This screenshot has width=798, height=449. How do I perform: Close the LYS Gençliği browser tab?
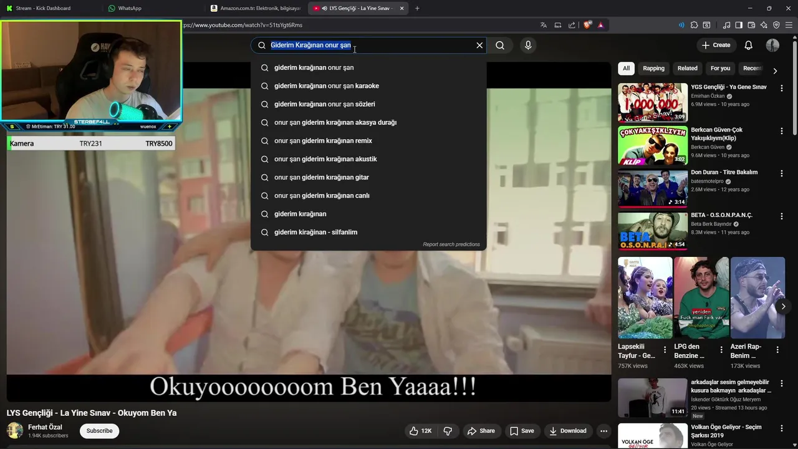(x=401, y=8)
